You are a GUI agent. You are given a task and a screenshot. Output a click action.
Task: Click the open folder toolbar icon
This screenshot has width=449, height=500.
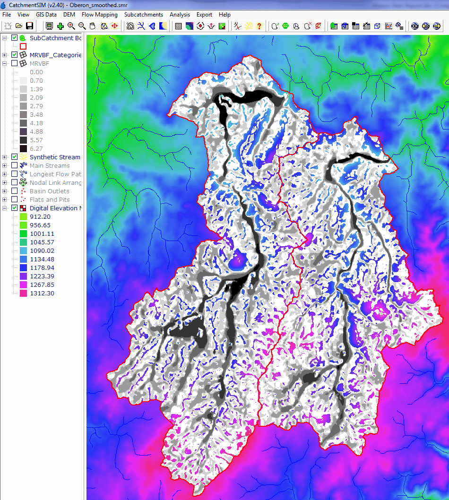19,26
